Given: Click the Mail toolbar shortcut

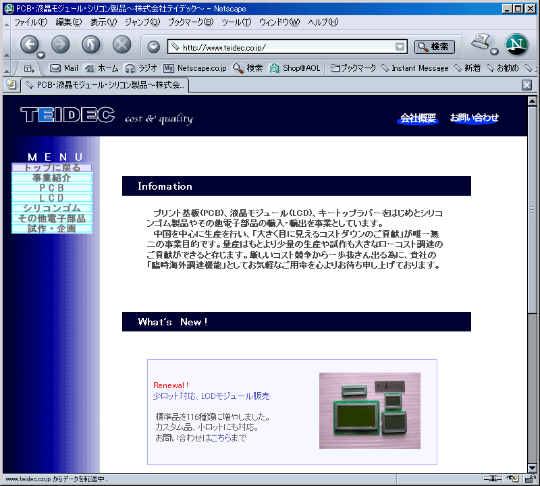Looking at the screenshot, I should pos(64,68).
